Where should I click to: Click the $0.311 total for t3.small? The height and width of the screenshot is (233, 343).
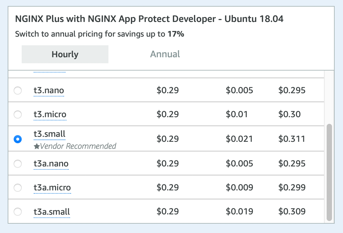[292, 139]
